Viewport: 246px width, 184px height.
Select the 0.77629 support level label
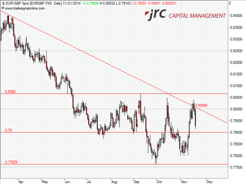pyautogui.click(x=11, y=162)
